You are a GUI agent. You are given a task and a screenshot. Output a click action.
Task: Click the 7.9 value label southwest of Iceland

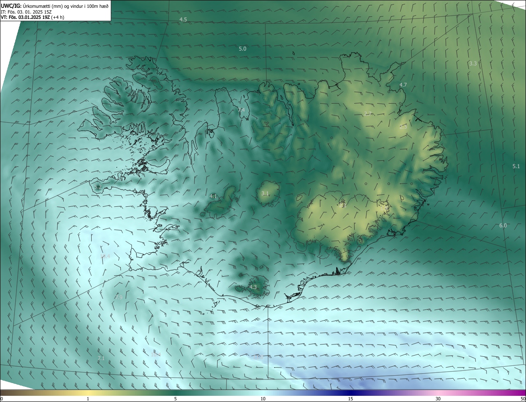[x=119, y=297]
